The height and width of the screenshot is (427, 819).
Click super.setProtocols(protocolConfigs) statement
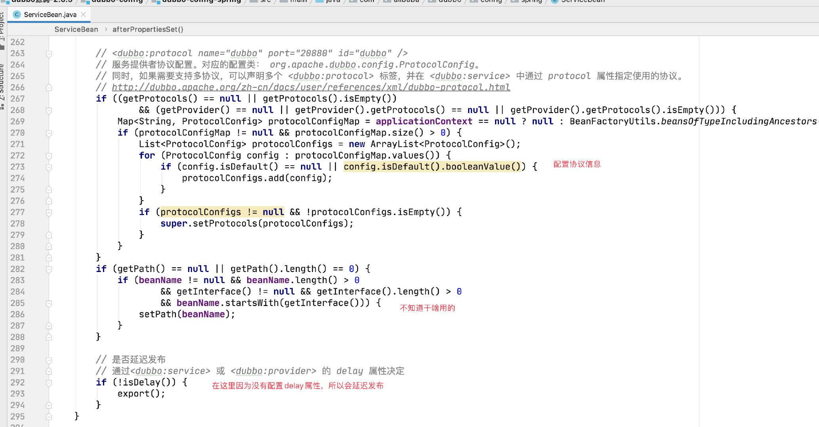click(257, 224)
